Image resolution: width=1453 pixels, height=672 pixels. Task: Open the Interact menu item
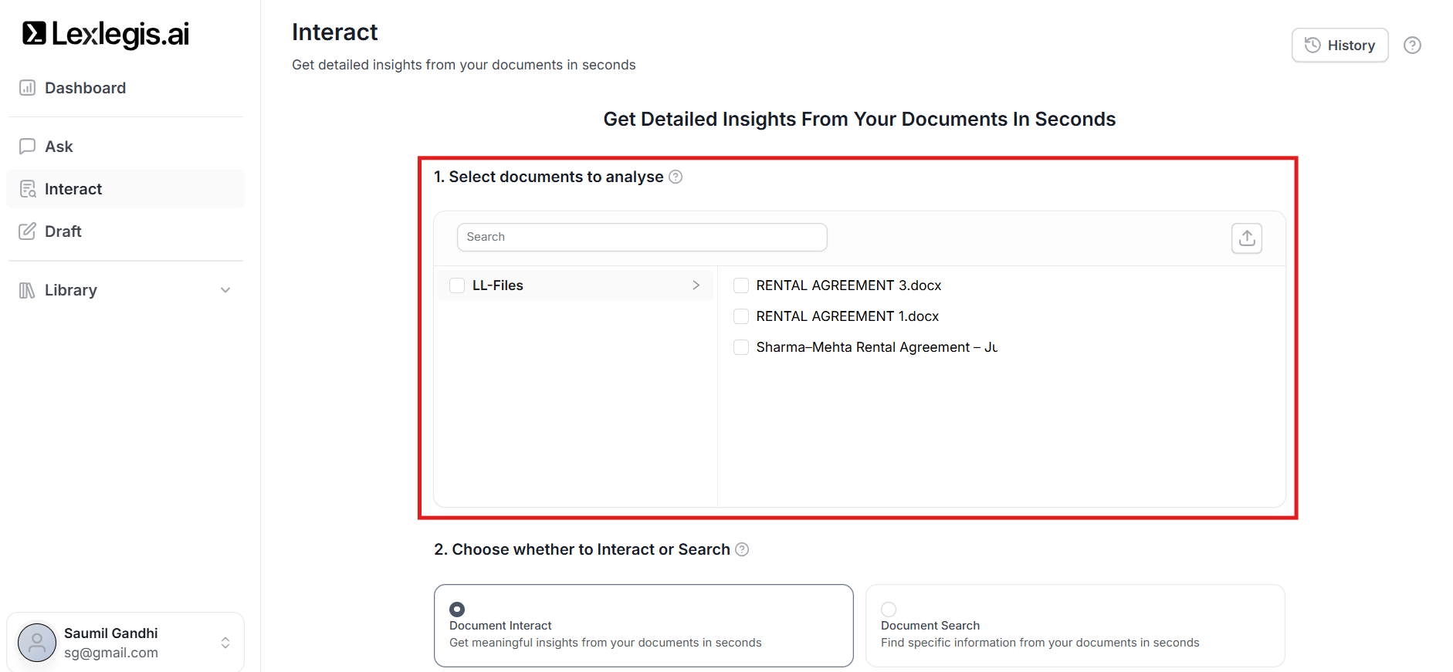pos(73,189)
